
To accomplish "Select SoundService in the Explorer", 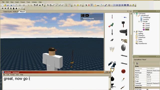I will coord(142,43).
